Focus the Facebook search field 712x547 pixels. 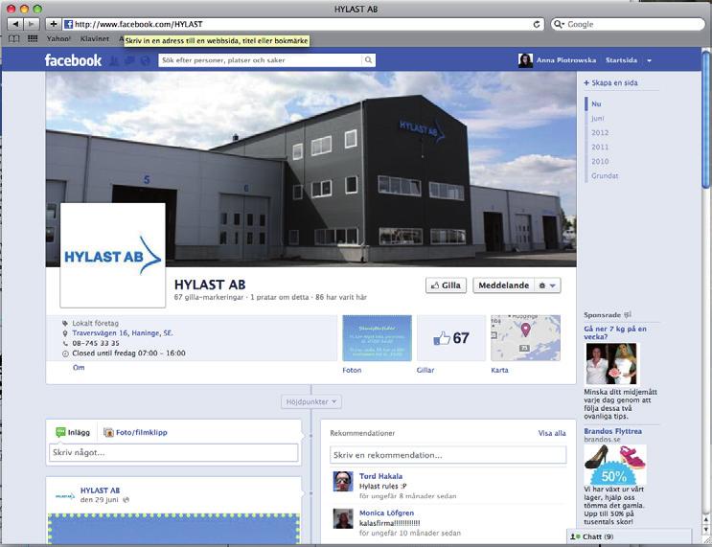(261, 60)
